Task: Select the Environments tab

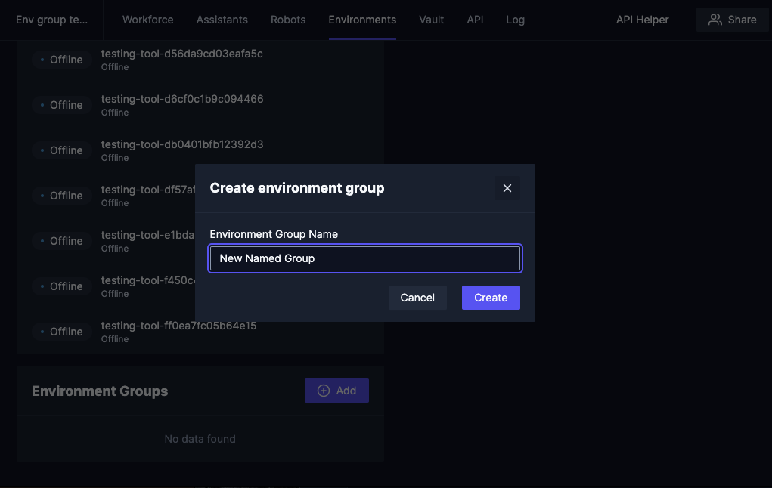Action: [x=362, y=20]
